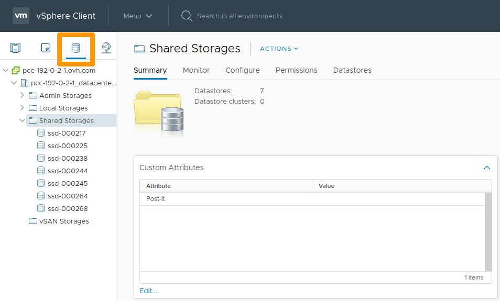Image resolution: width=500 pixels, height=301 pixels.
Task: Select the Post-it attribute row
Action: 312,199
